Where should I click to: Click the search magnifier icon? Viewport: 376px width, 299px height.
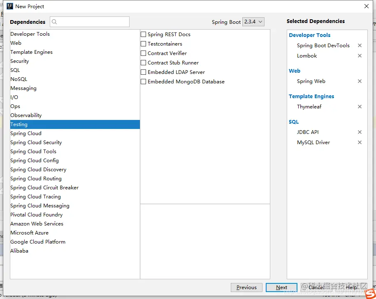[x=54, y=22]
